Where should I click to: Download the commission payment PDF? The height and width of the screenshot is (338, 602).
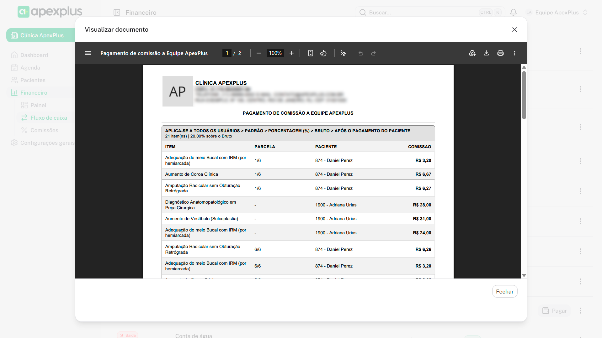(x=486, y=53)
